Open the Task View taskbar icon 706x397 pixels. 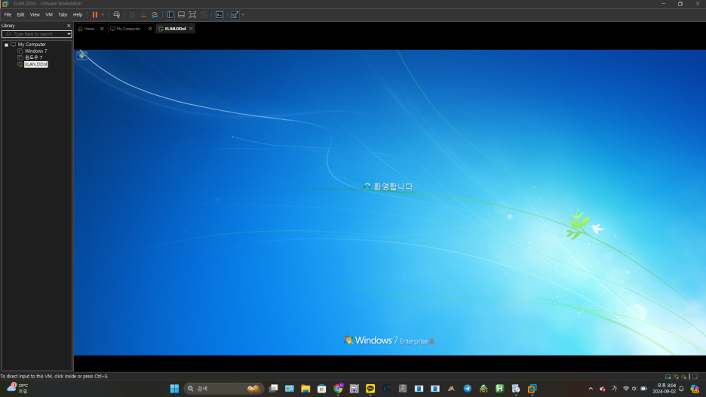(273, 389)
